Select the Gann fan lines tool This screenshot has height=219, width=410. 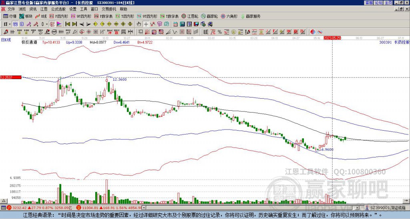147,32
